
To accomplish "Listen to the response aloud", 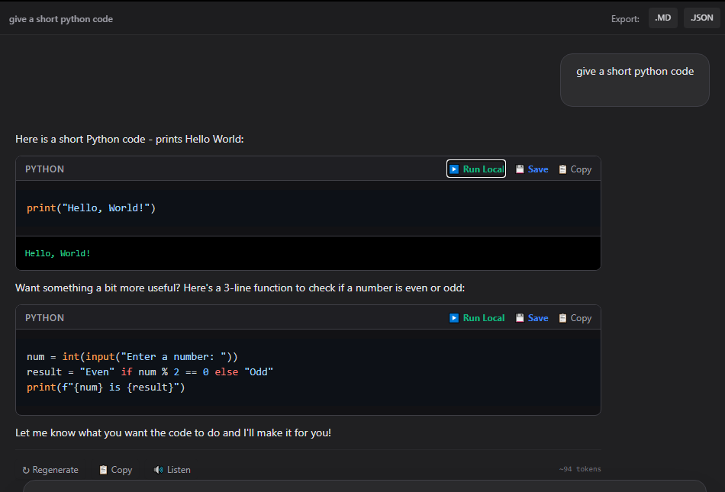I will 172,470.
